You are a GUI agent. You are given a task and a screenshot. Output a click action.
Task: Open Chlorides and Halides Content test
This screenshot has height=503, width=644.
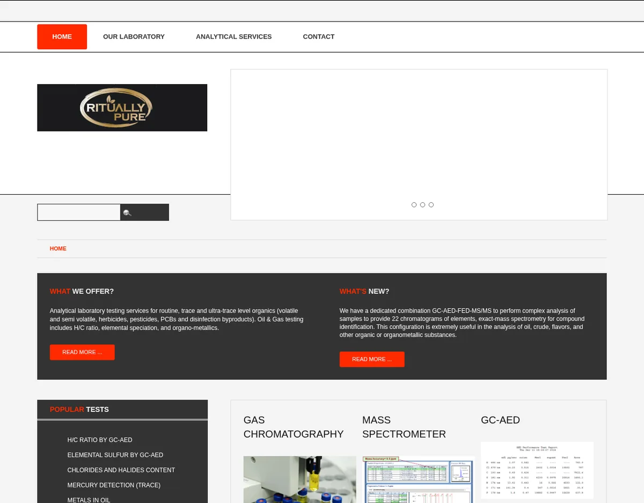(121, 470)
